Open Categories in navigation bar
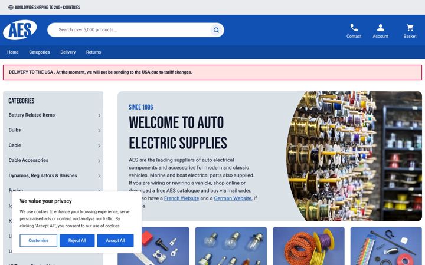 [x=40, y=52]
